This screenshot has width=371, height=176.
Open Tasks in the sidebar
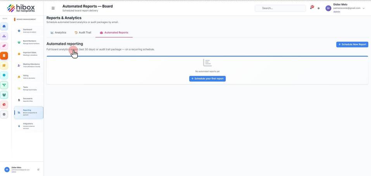click(29, 88)
